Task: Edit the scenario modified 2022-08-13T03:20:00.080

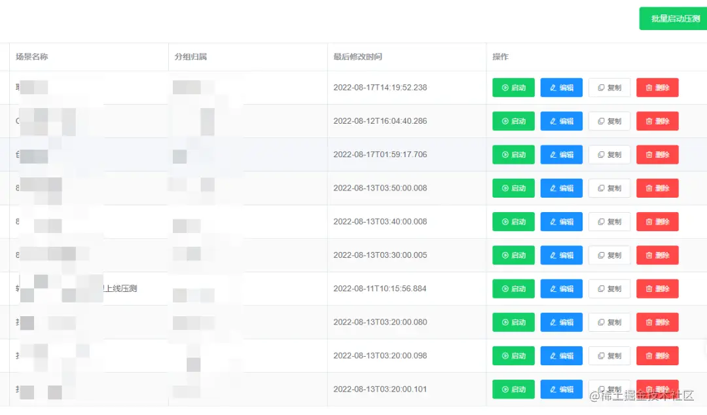Action: (562, 322)
